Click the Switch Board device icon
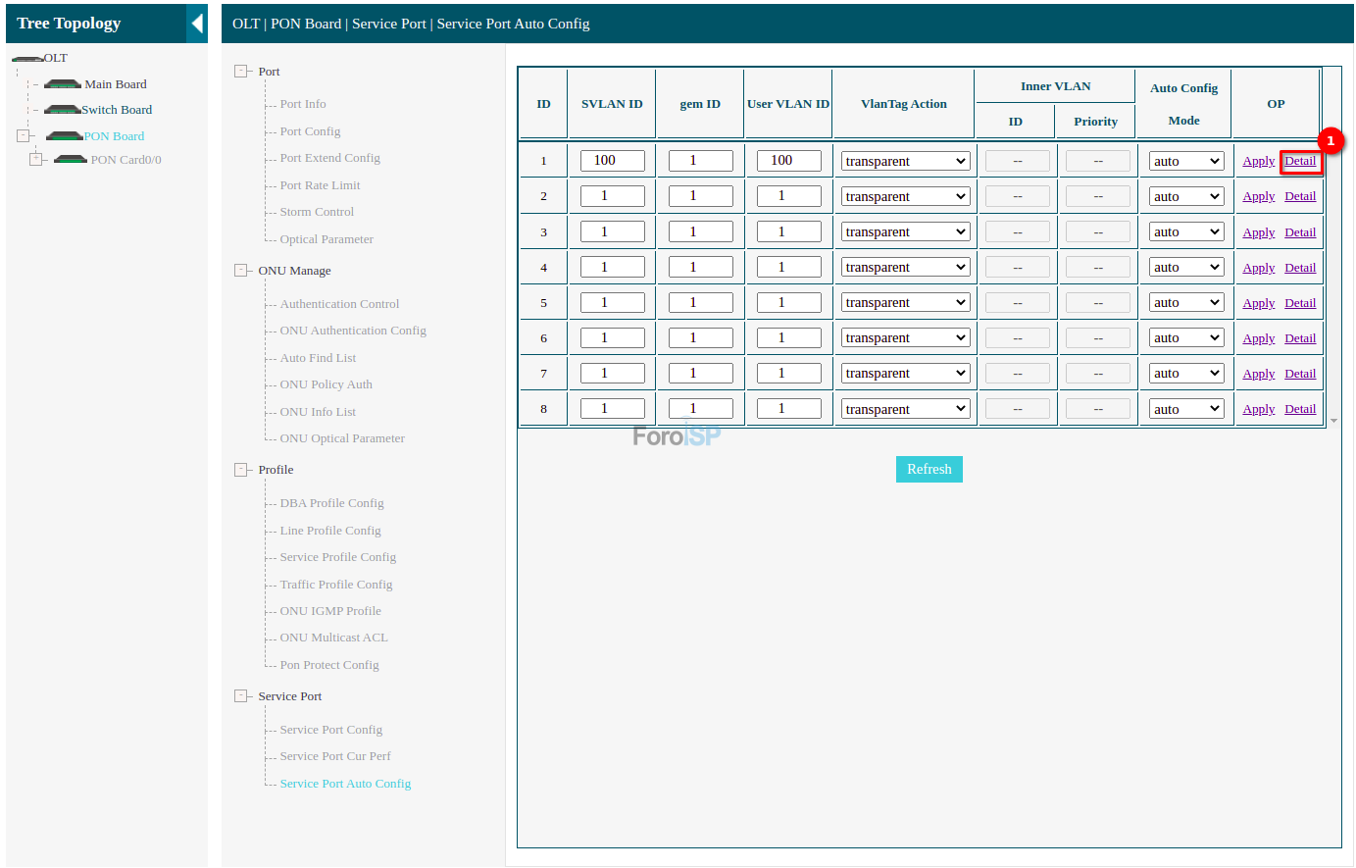This screenshot has width=1356, height=868. pos(62,110)
